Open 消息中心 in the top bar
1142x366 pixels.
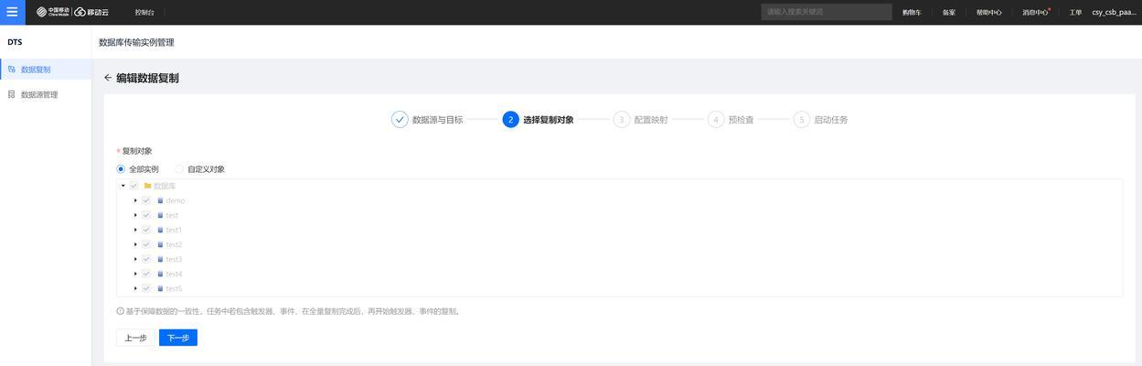pyautogui.click(x=1035, y=13)
